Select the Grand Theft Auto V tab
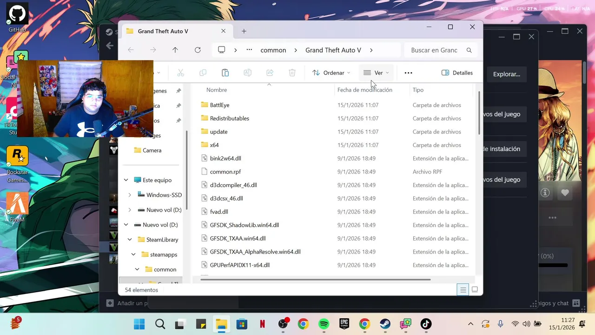This screenshot has width=595, height=335. [x=176, y=31]
